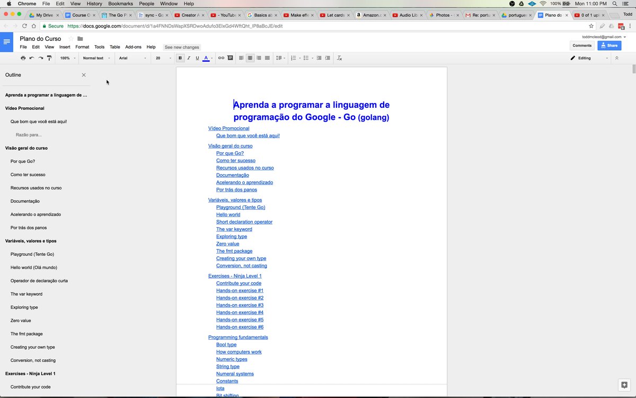
Task: Click the blue Share button
Action: [609, 46]
